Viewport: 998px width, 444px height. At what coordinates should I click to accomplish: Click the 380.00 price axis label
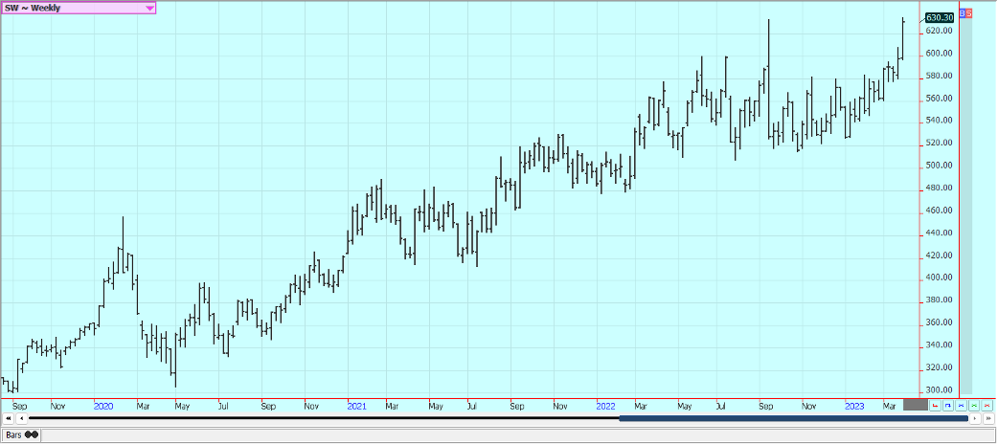point(939,300)
